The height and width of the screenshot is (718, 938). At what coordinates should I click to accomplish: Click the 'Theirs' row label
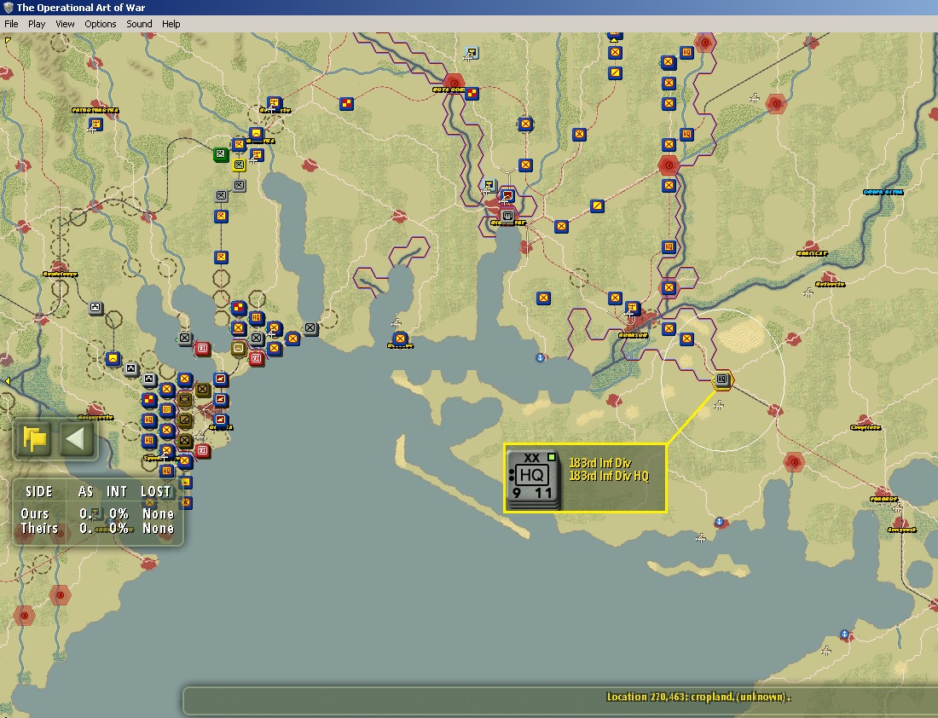[39, 529]
